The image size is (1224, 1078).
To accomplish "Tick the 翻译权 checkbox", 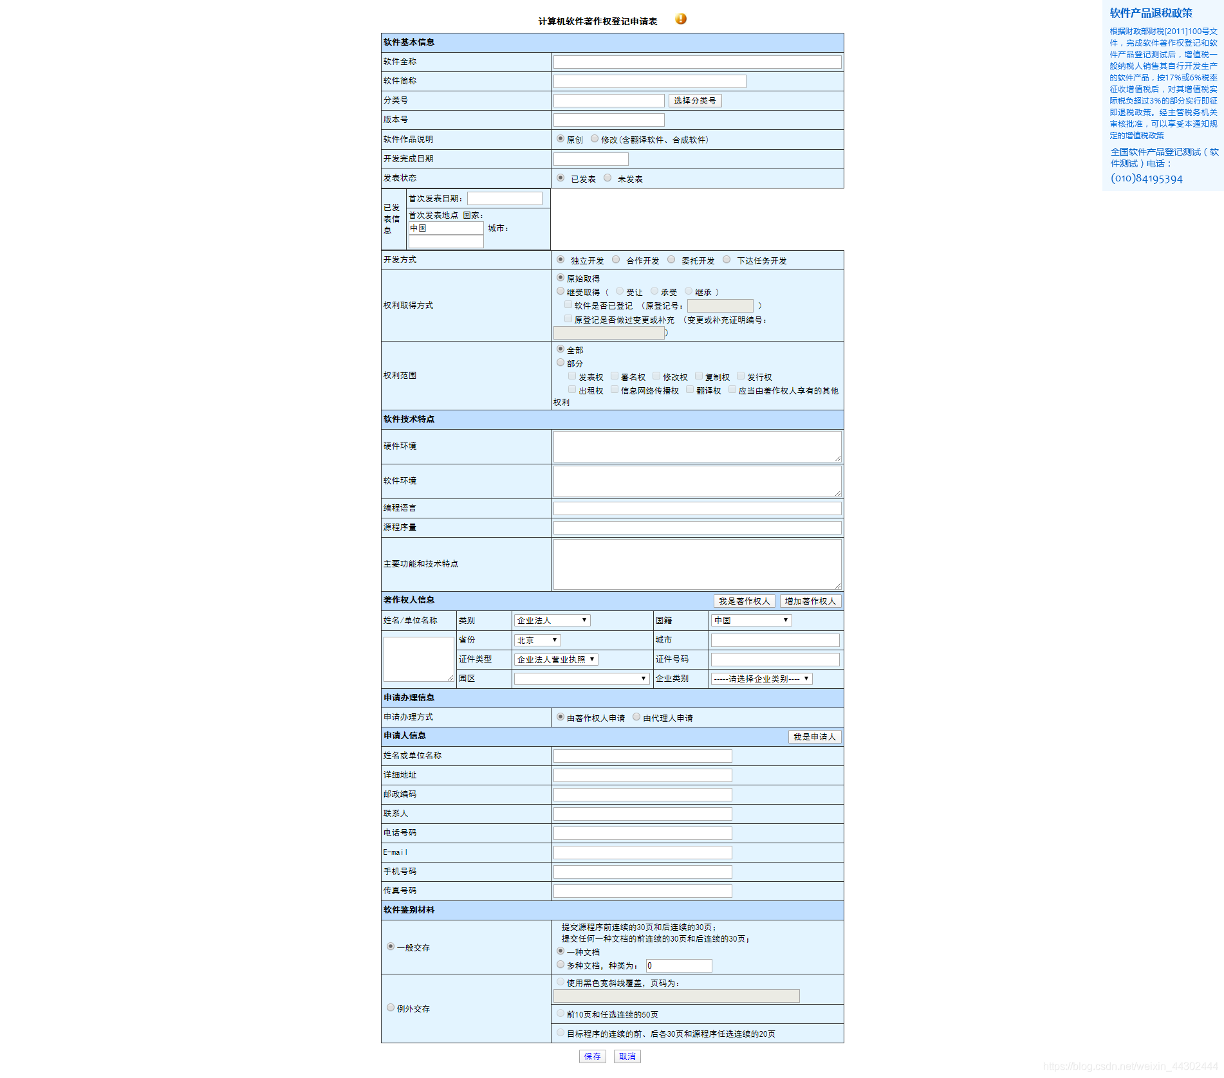I will [x=690, y=390].
